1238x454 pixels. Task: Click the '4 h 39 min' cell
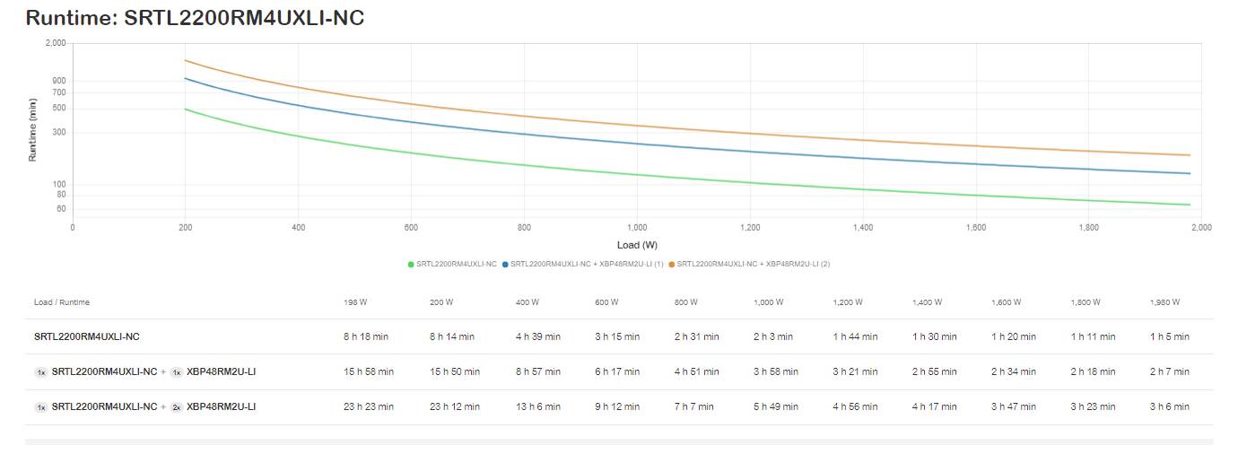tap(538, 336)
